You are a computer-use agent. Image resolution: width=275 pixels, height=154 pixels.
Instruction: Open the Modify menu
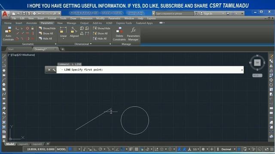pos(100,18)
